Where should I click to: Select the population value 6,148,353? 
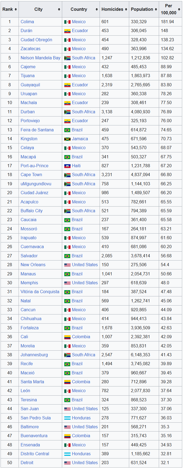[140, 355]
